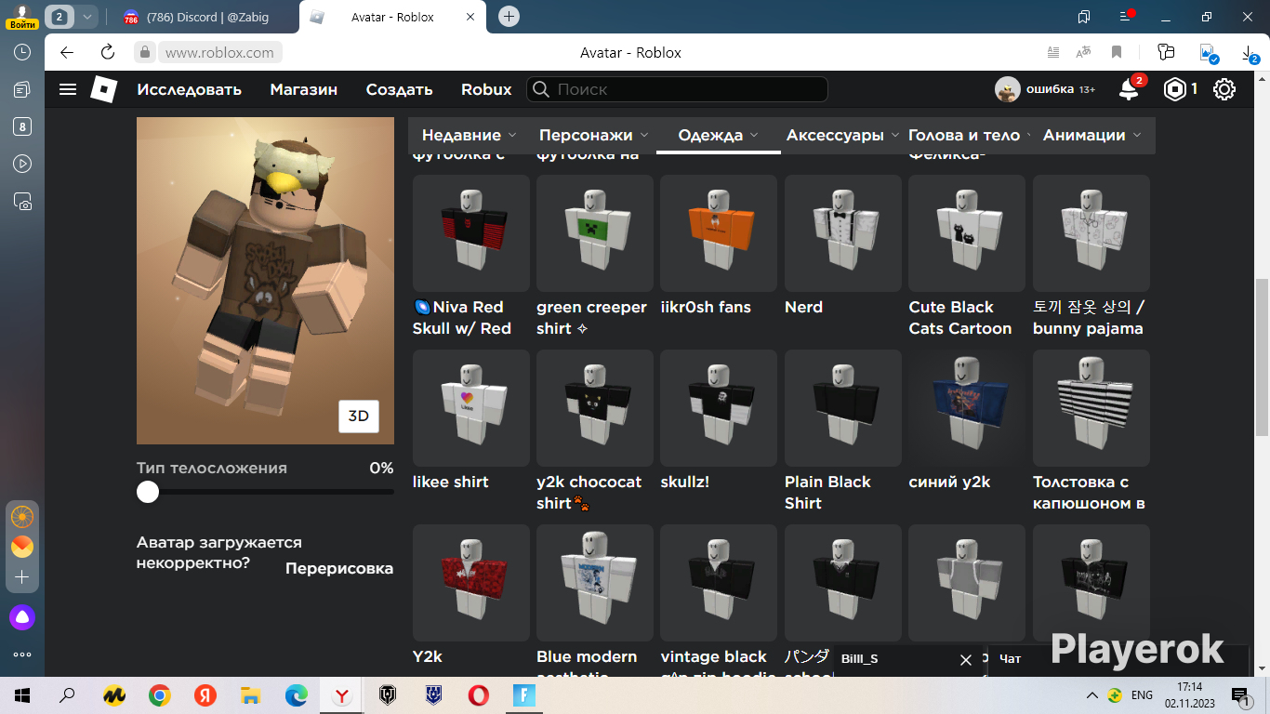Open the Robux balance icon
The image size is (1270, 714).
[x=1176, y=89]
